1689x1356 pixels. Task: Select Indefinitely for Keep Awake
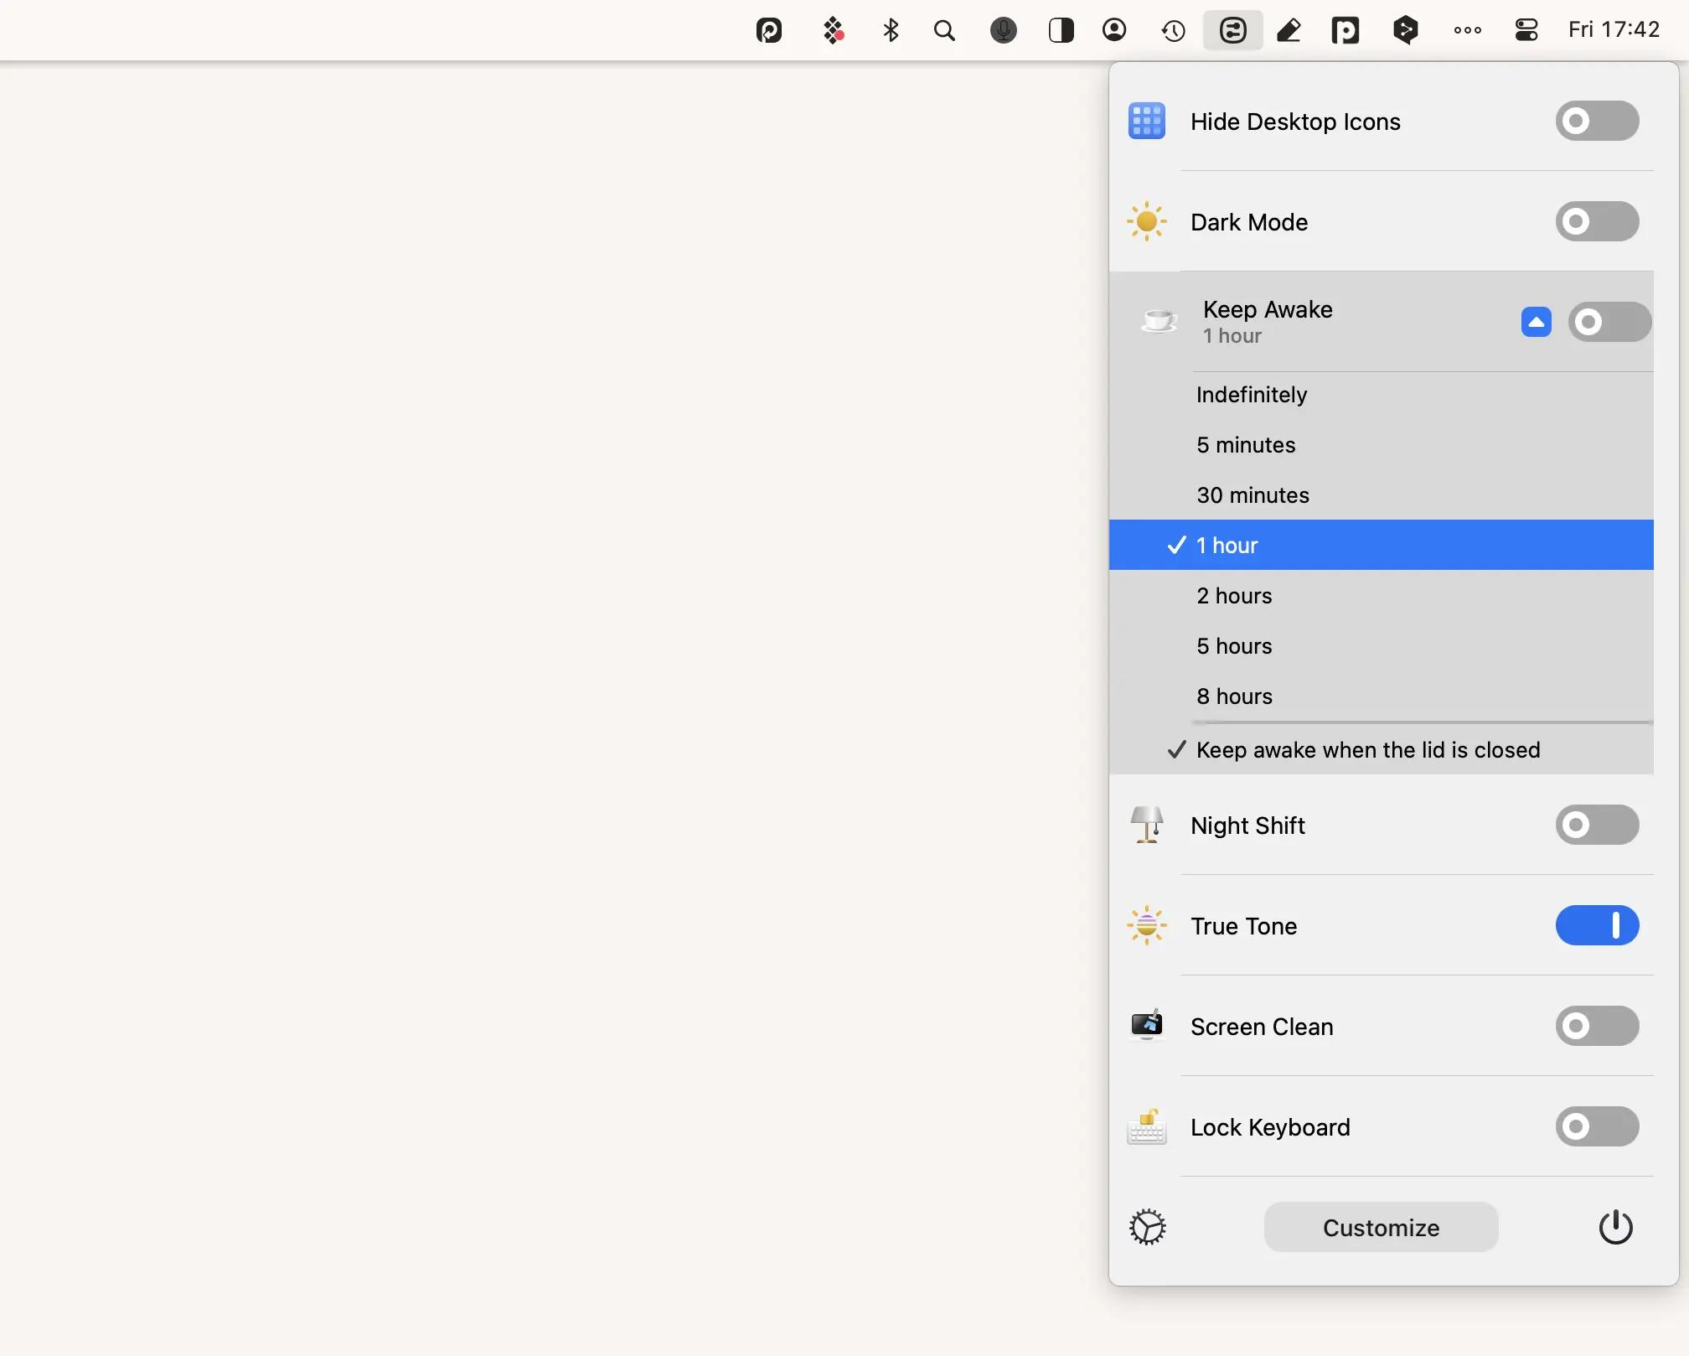(x=1251, y=394)
